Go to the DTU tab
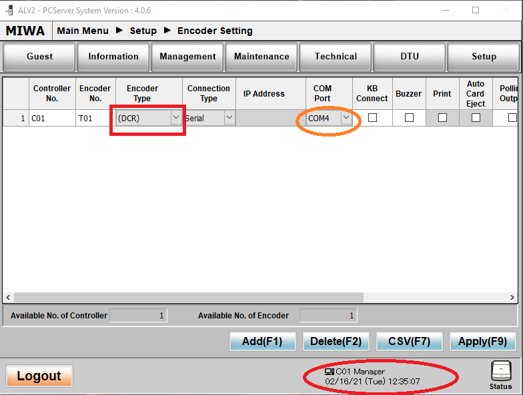The width and height of the screenshot is (523, 395). pyautogui.click(x=410, y=57)
